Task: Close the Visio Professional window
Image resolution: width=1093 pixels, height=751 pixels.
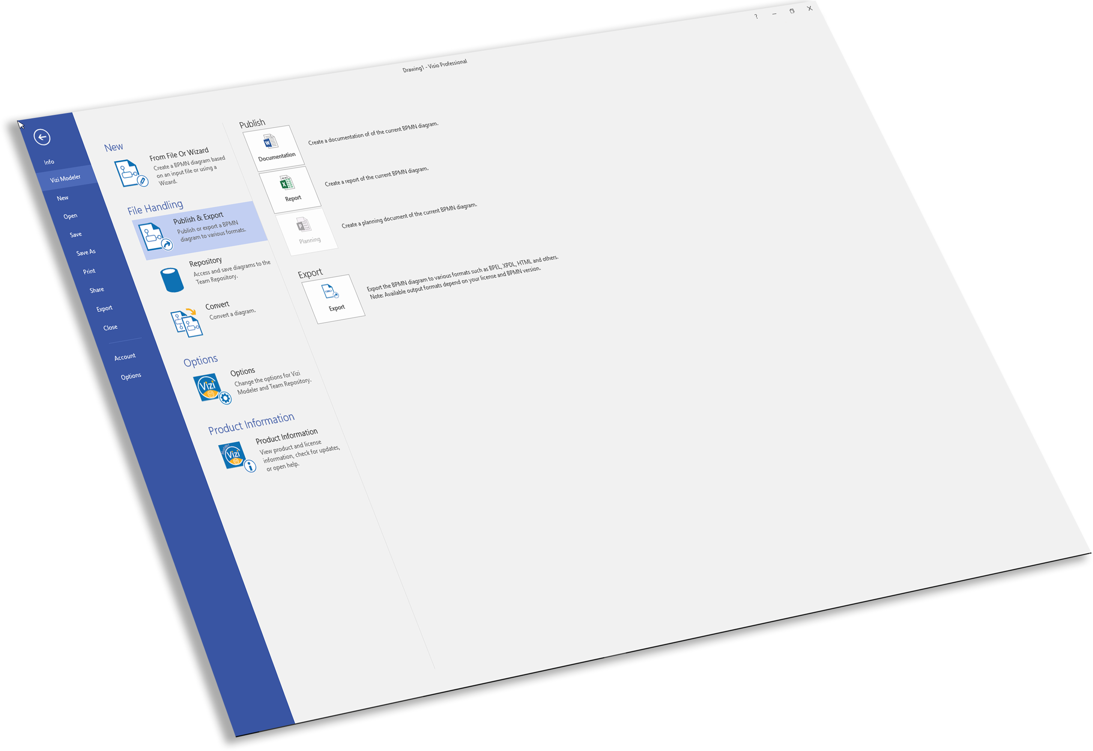Action: click(x=810, y=8)
